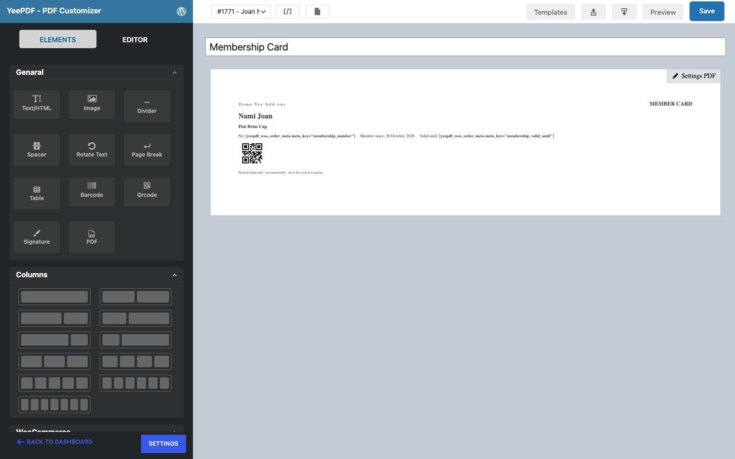Insert a Divider element

coord(147,106)
